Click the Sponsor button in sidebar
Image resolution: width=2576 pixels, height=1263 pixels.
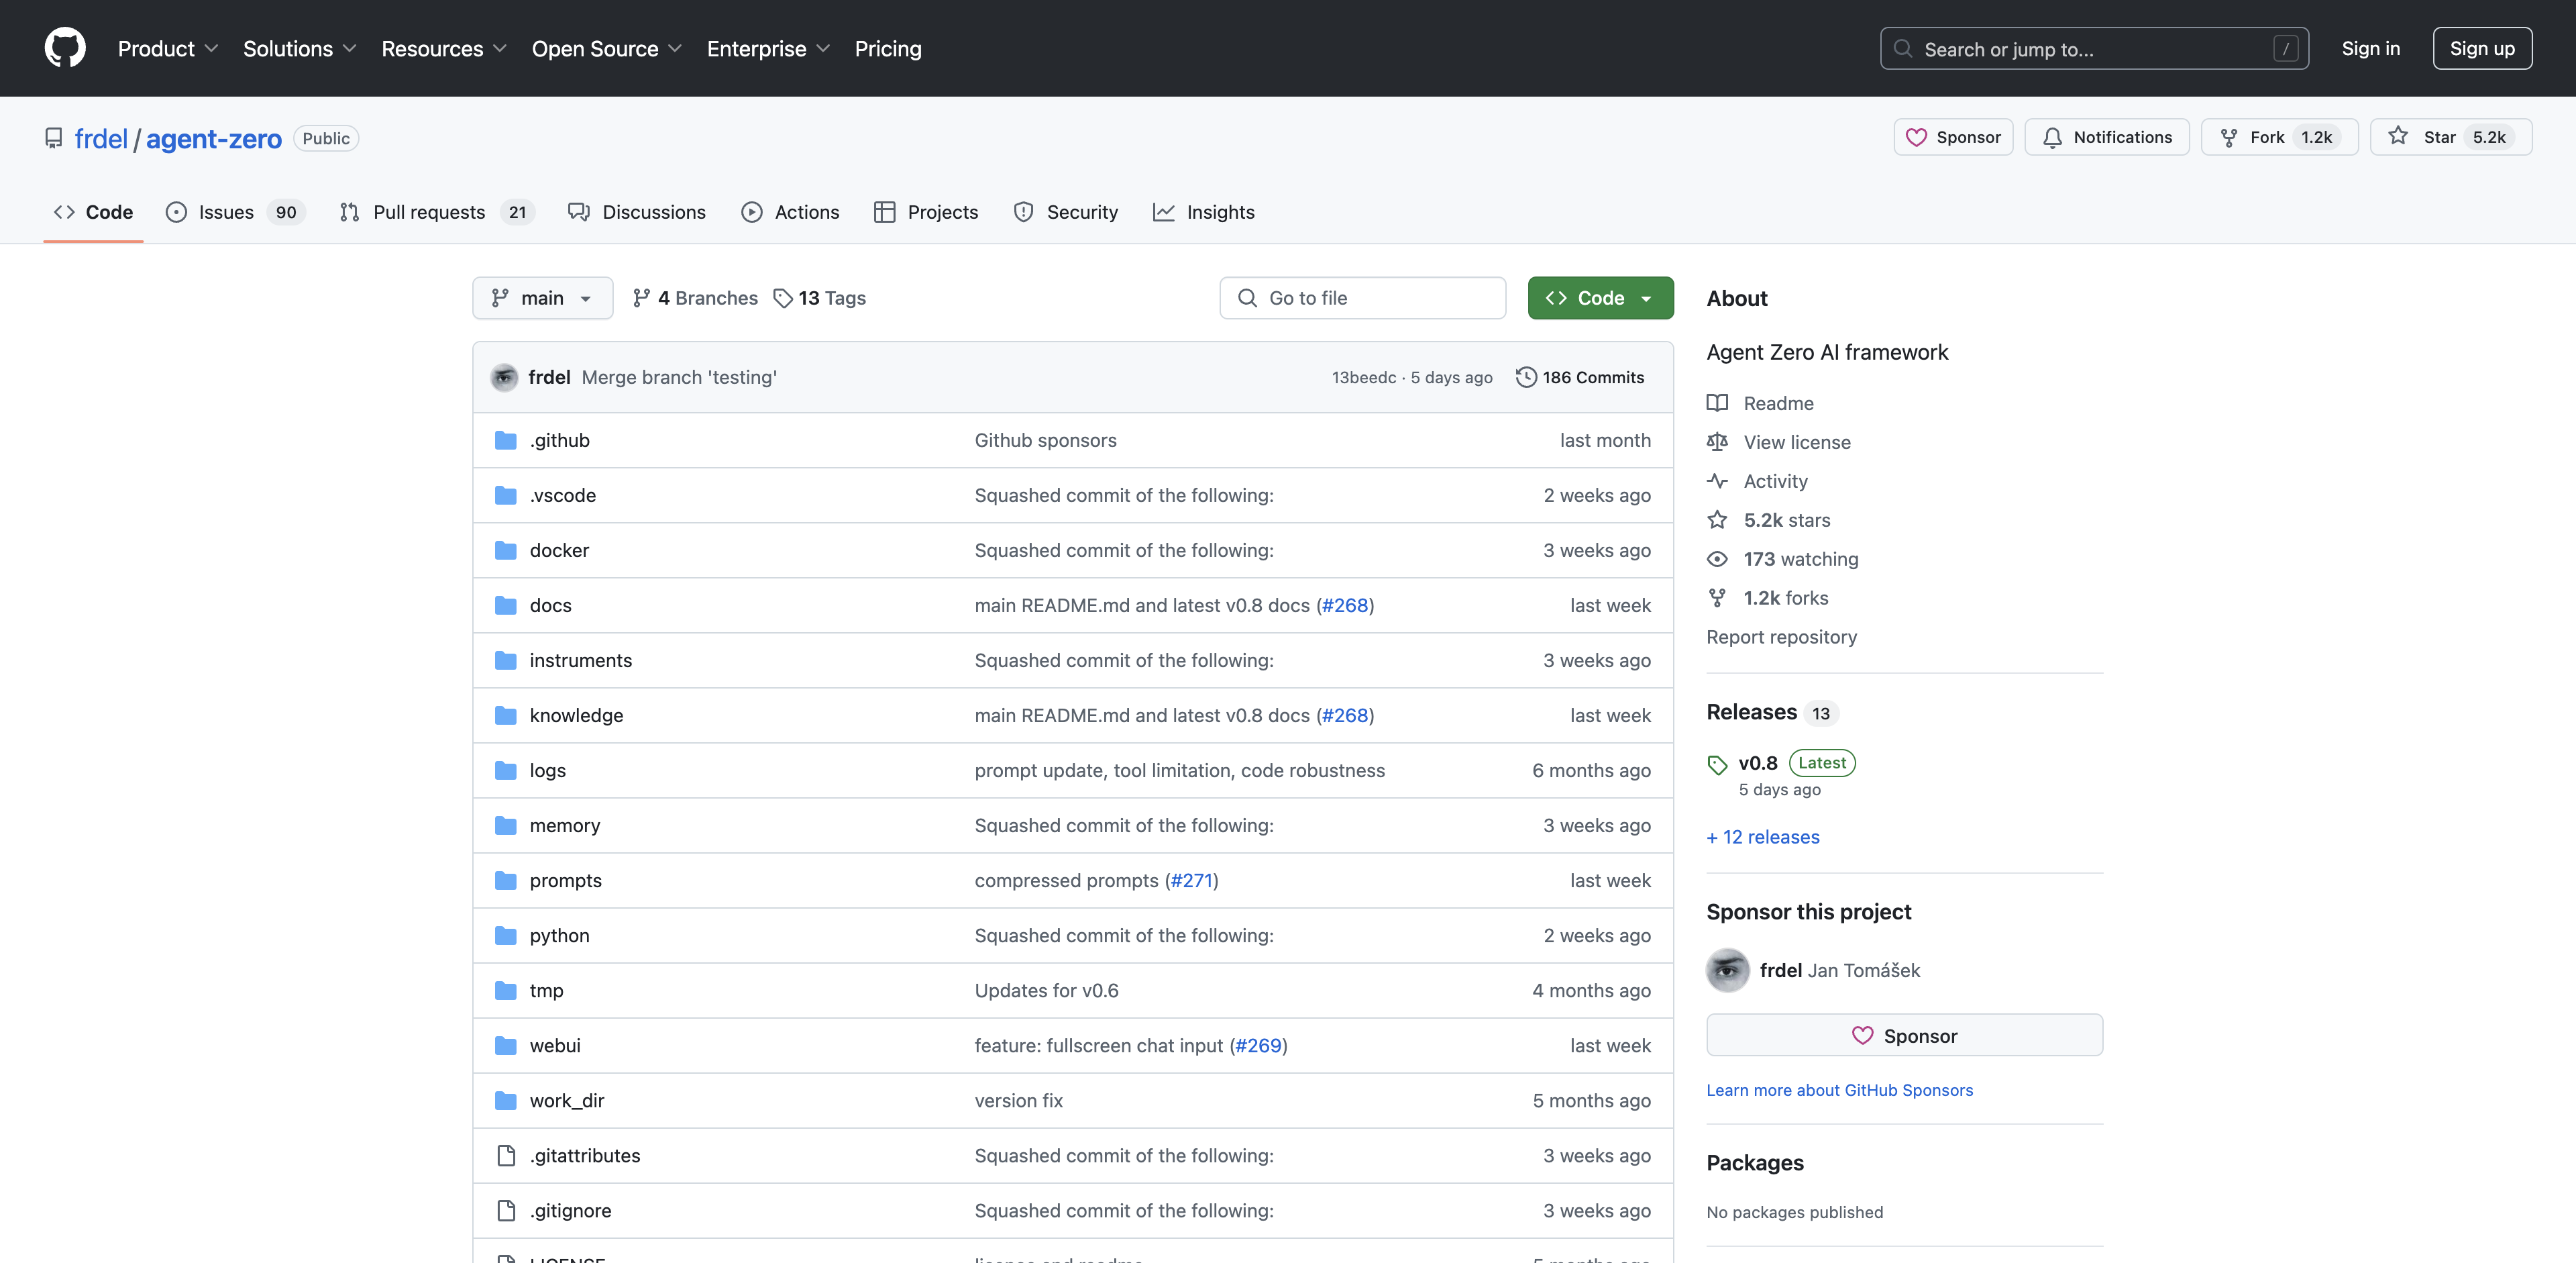point(1904,1035)
